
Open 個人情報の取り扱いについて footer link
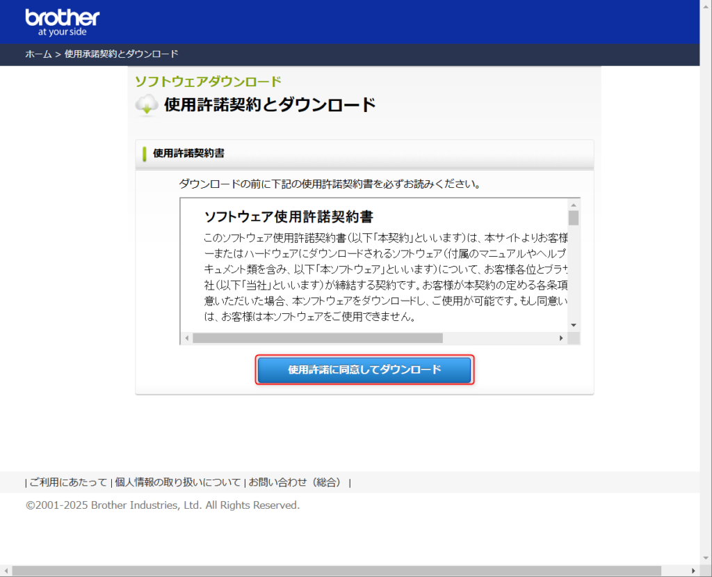pyautogui.click(x=177, y=482)
